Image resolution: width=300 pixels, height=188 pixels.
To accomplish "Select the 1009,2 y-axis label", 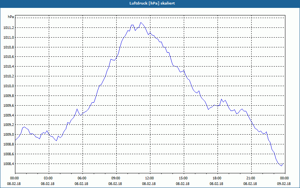I will [9, 125].
